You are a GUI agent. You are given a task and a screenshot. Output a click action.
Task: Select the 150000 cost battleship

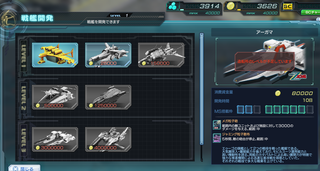161,55
